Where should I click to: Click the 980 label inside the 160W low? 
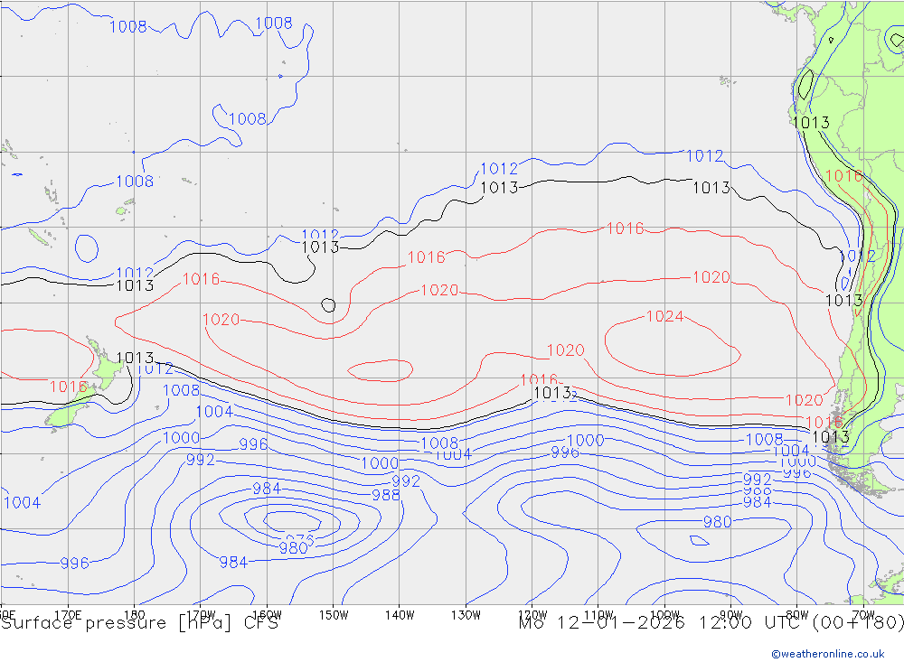[294, 548]
